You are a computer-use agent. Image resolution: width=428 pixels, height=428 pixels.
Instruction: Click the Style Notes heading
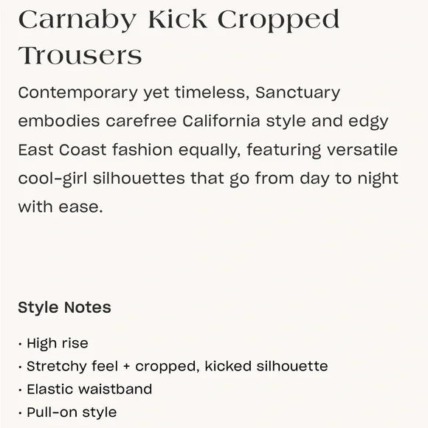(64, 308)
